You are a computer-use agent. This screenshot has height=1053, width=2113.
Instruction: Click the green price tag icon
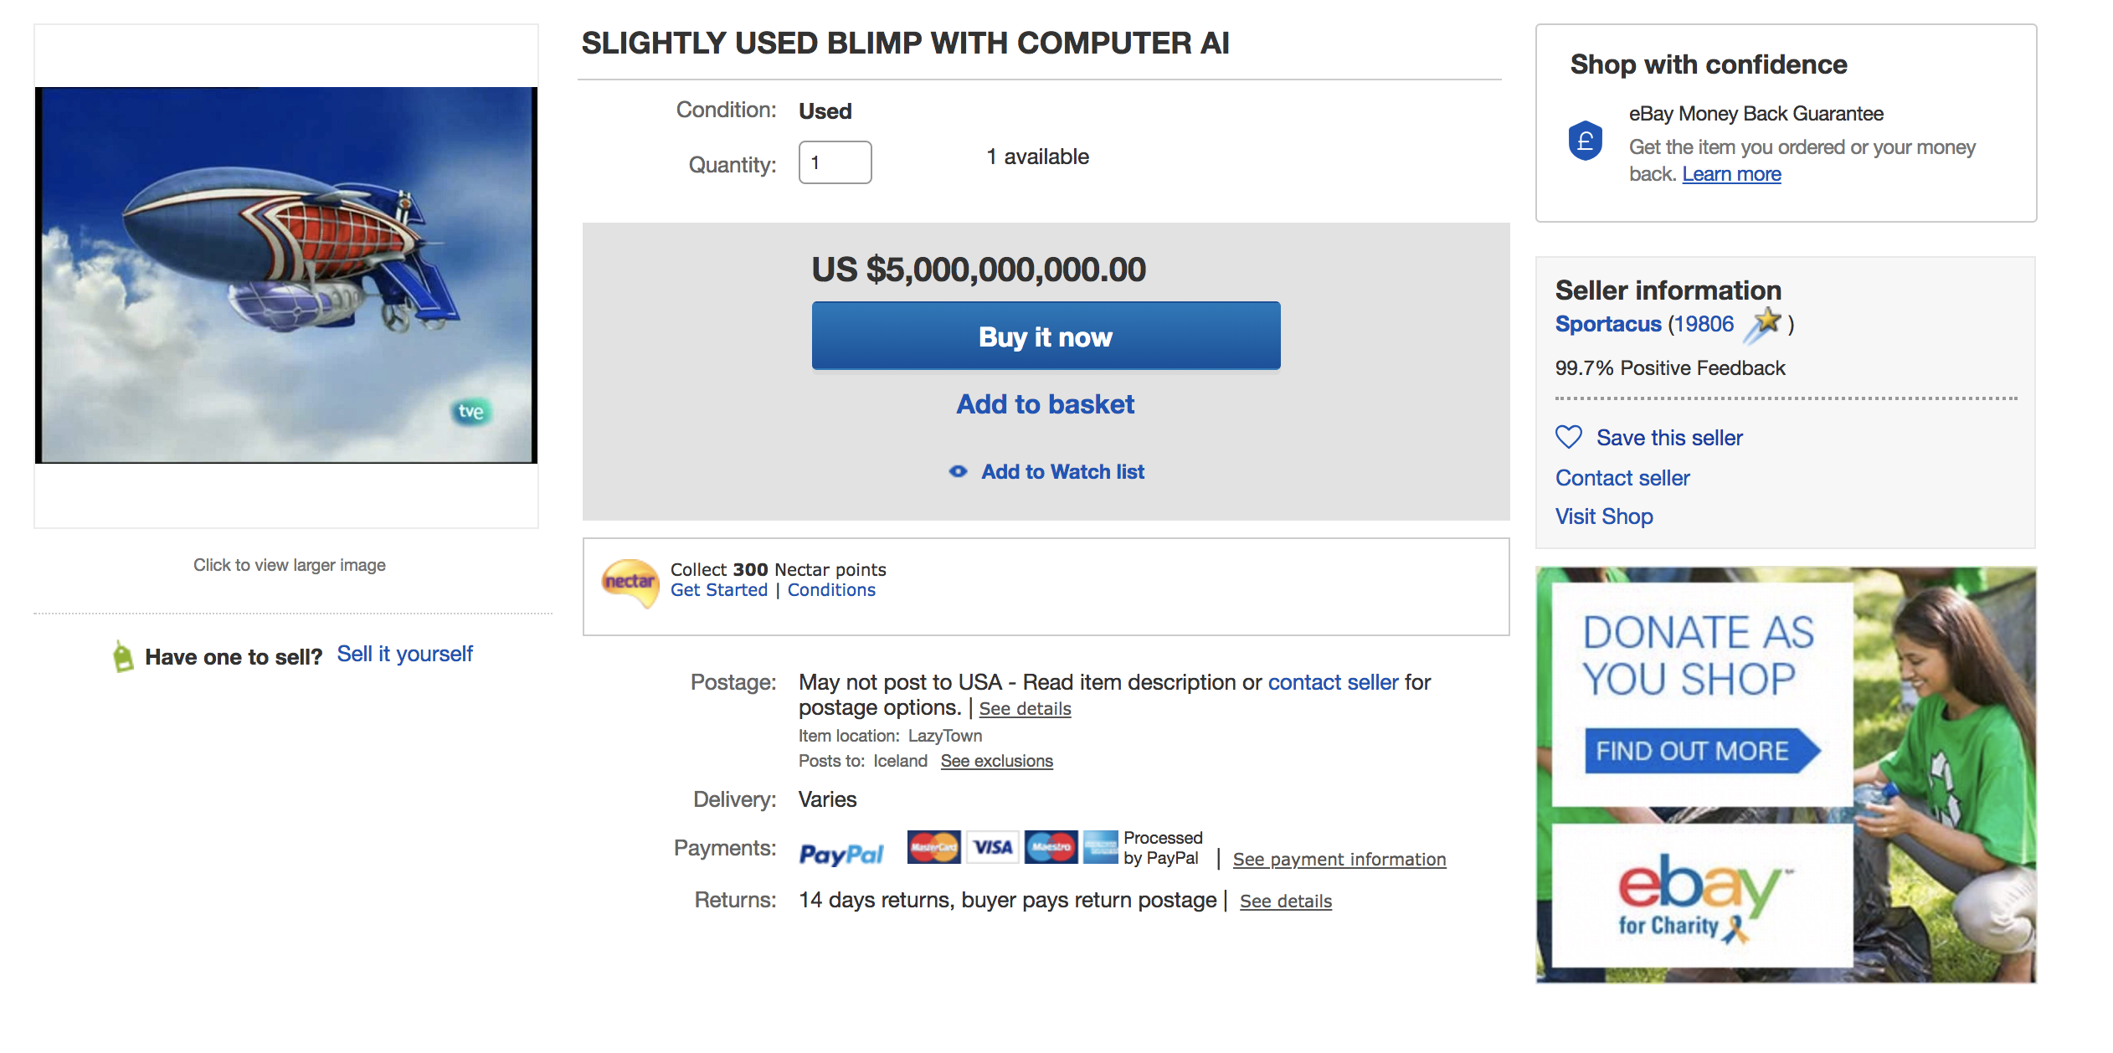[x=123, y=657]
